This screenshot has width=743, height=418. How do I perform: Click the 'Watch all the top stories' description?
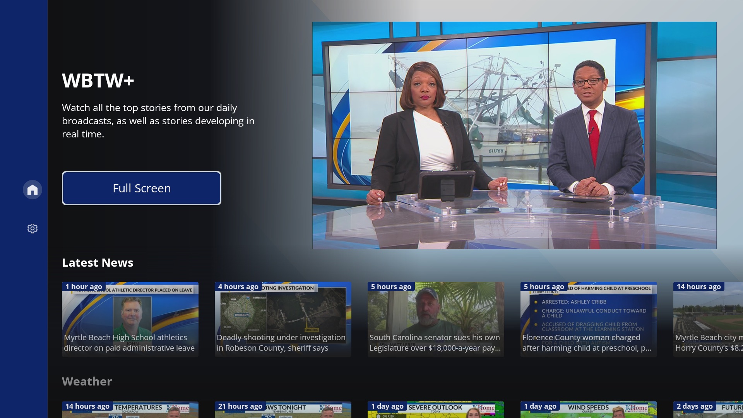[x=158, y=121]
